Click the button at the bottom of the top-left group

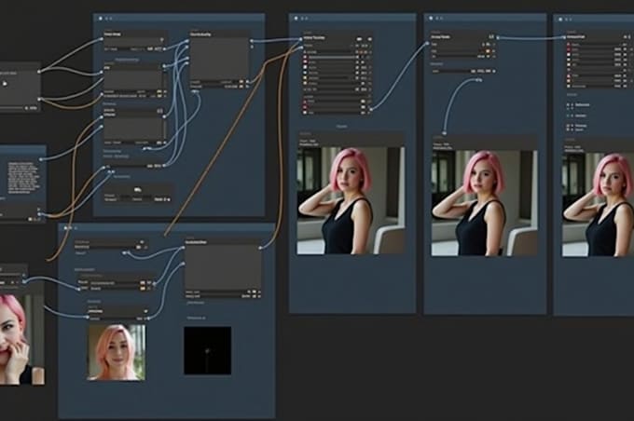coord(137,189)
